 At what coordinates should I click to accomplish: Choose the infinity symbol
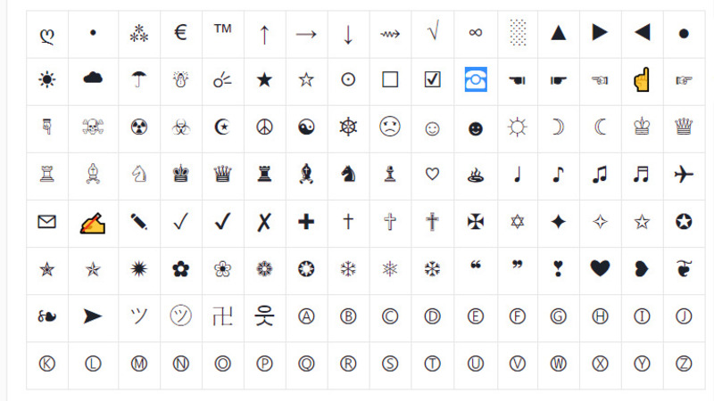point(476,33)
